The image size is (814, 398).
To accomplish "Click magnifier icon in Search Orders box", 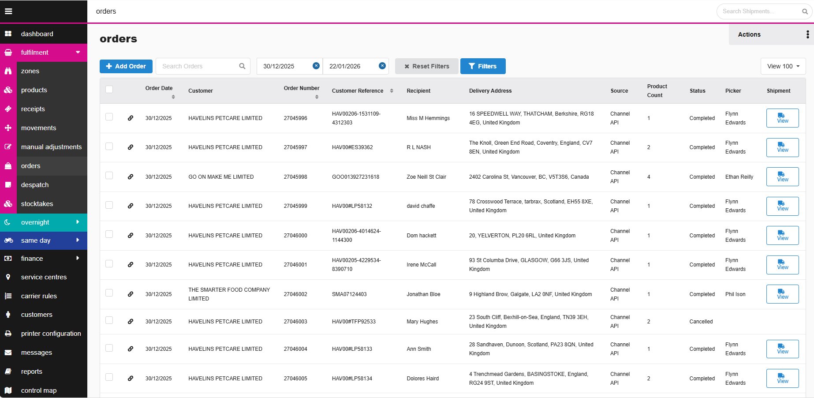I will click(242, 66).
